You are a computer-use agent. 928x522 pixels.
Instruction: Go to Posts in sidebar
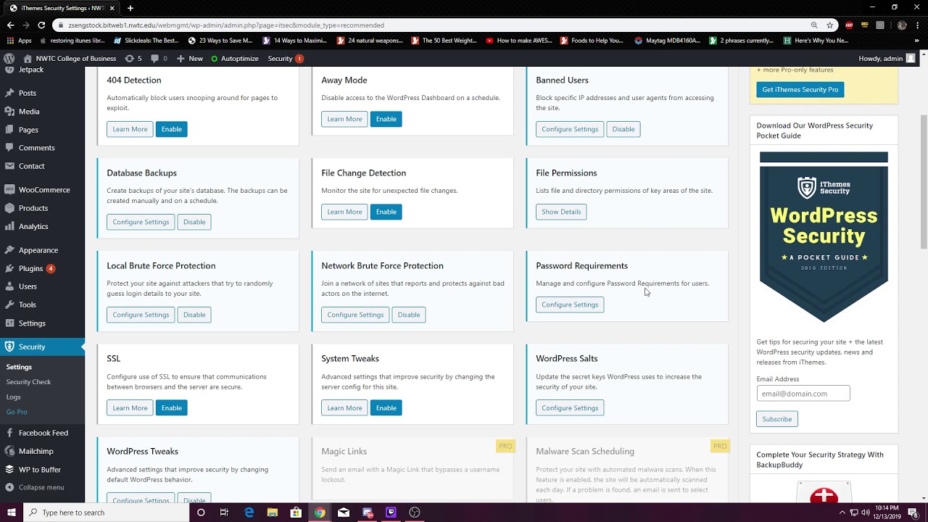(x=28, y=93)
